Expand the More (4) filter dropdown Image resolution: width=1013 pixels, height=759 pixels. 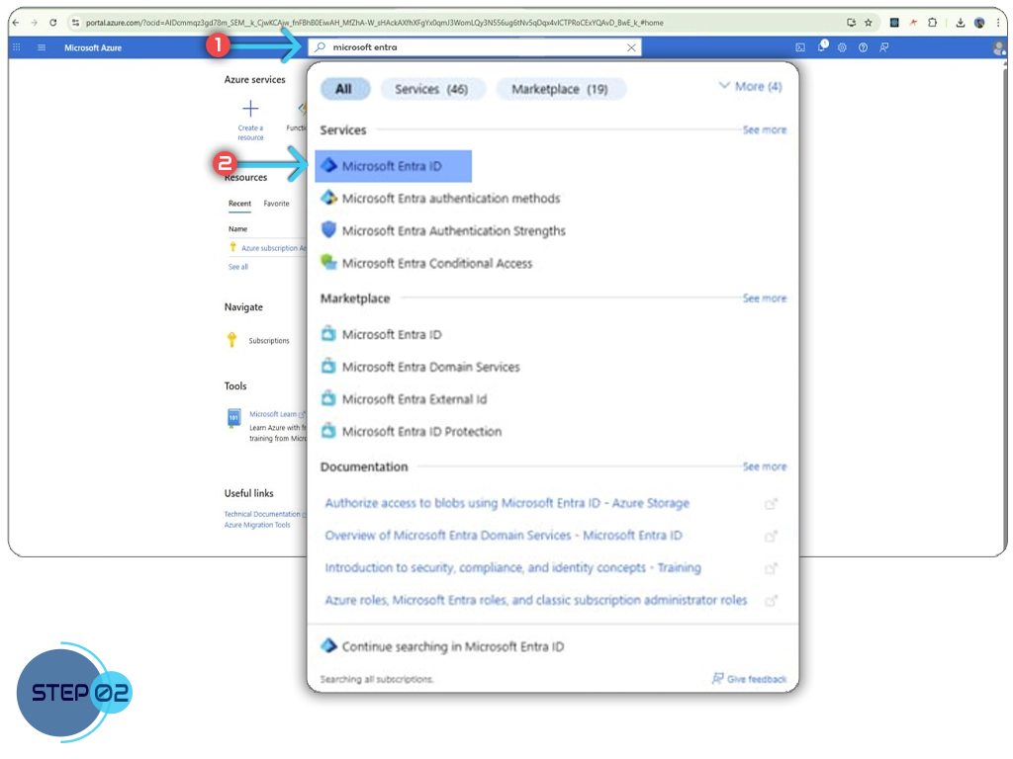pos(749,87)
